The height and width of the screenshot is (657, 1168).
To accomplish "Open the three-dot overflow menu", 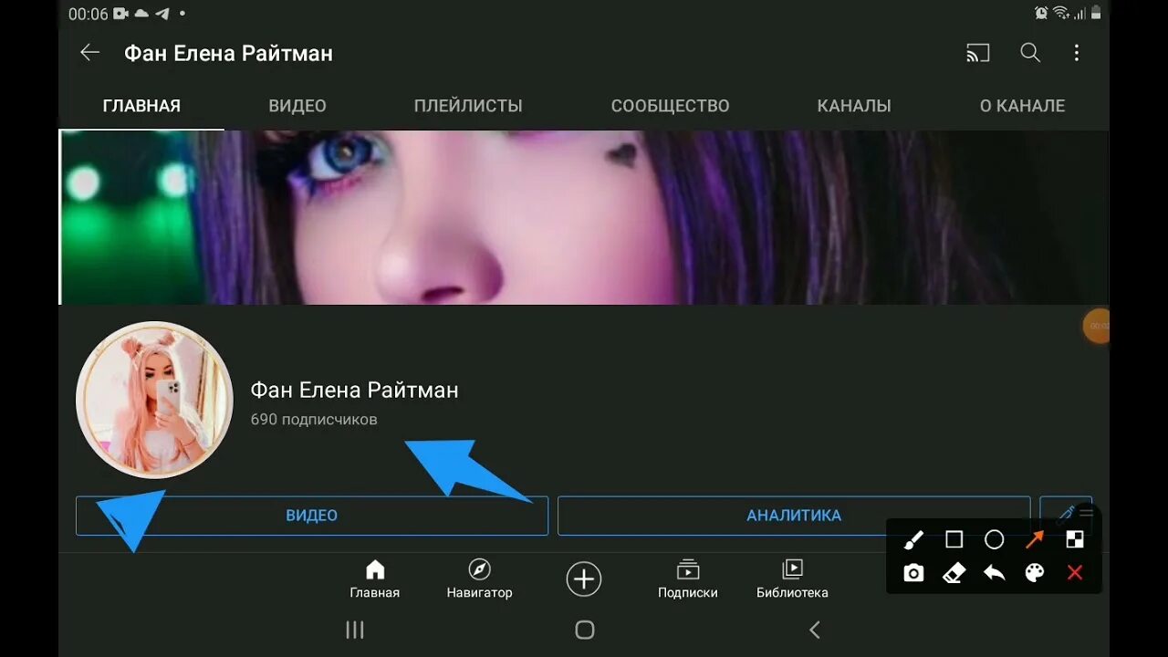I will pos(1077,53).
